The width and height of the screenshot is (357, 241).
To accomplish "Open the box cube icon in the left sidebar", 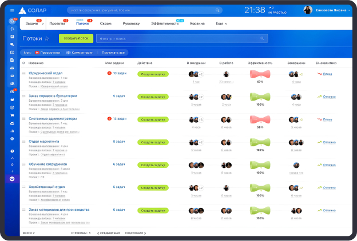I will point(12,99).
